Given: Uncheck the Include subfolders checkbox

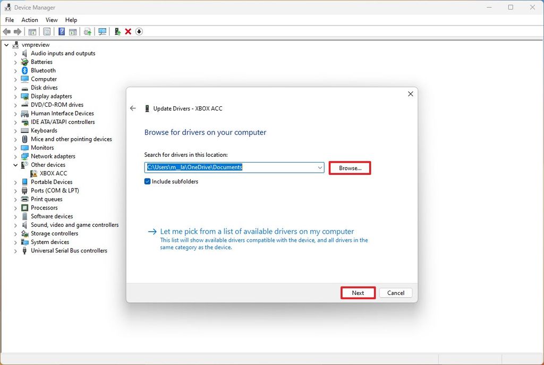Looking at the screenshot, I should point(147,181).
